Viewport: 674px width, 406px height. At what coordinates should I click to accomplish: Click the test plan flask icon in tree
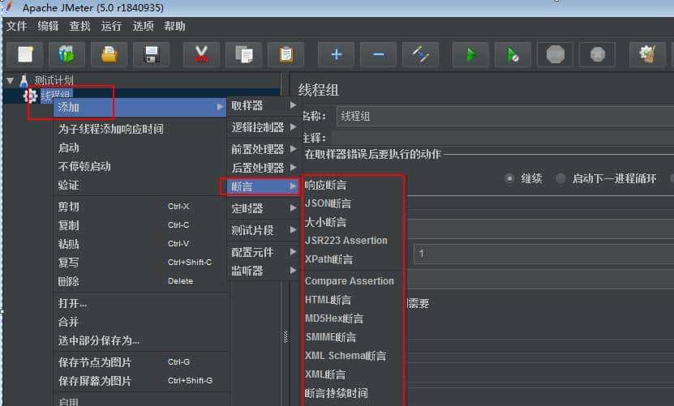24,80
